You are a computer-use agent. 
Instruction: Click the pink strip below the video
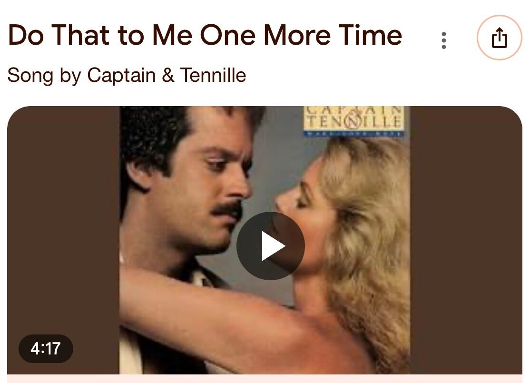pos(265,379)
